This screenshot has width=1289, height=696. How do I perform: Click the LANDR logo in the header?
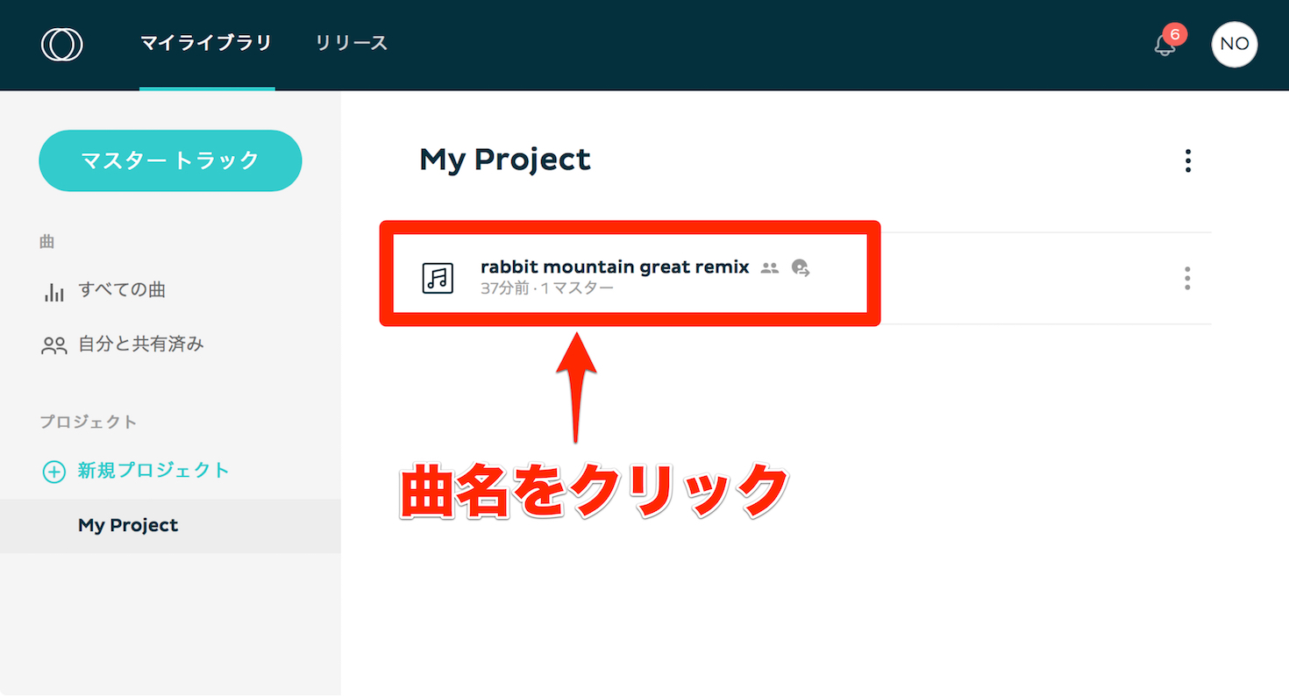coord(62,44)
